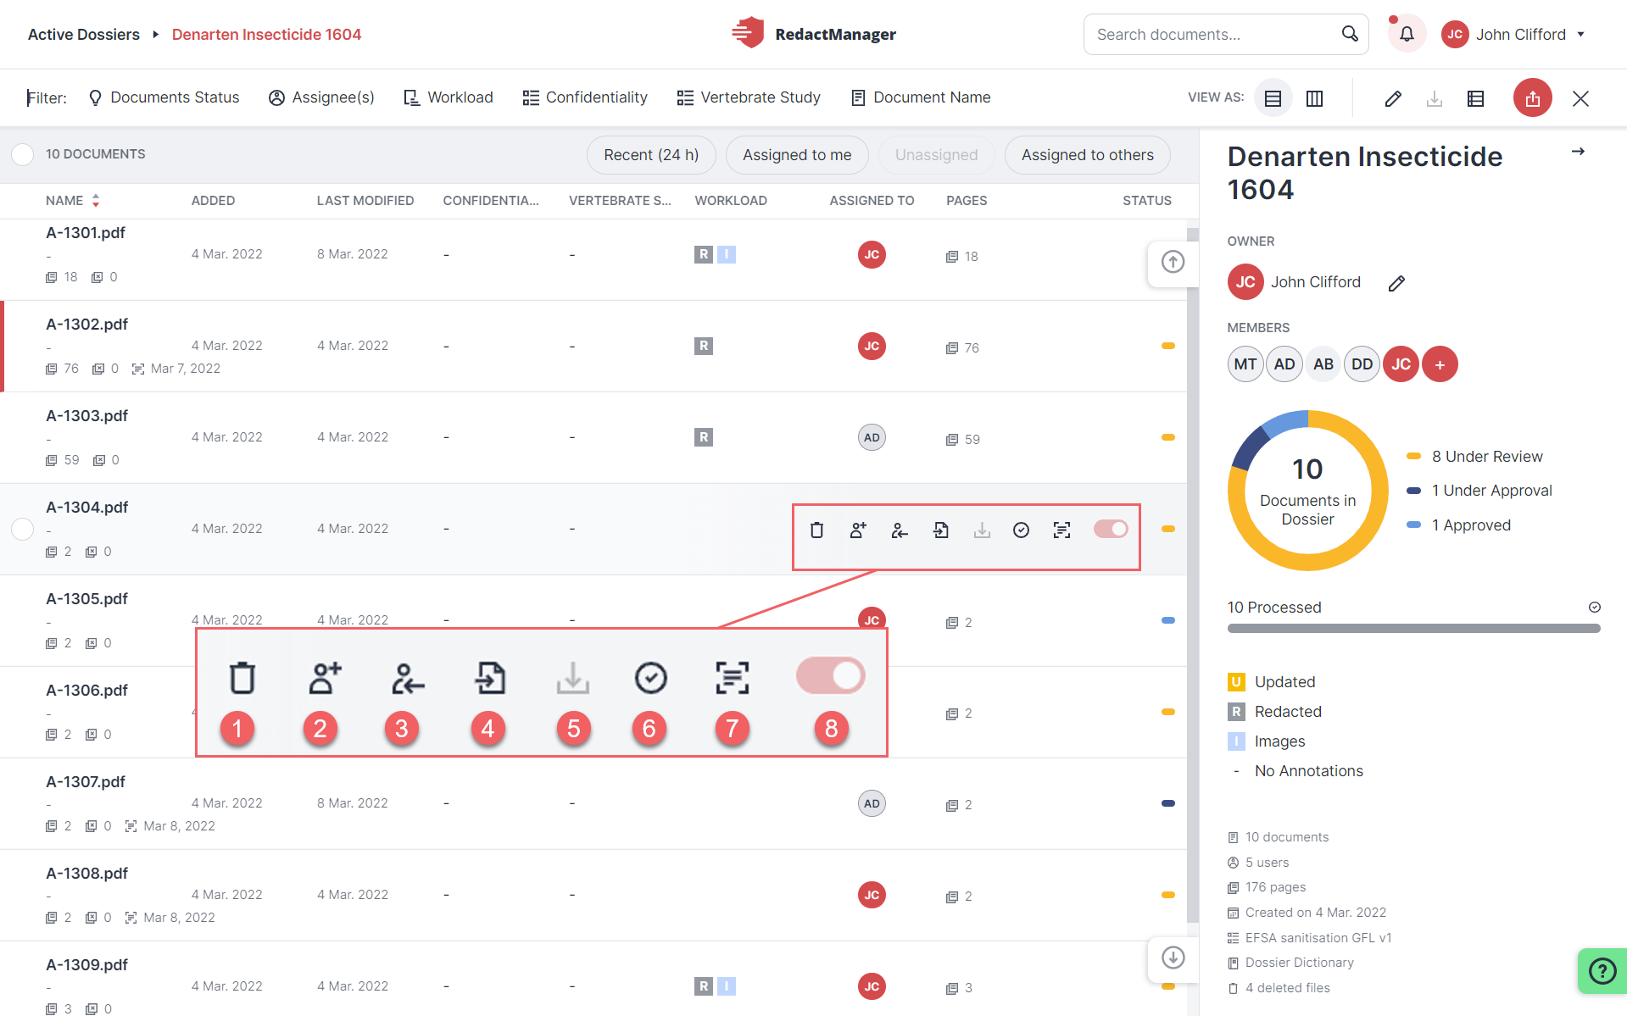
Task: Click the Denarten Insecticide 1604 breadcrumb
Action: 266,35
